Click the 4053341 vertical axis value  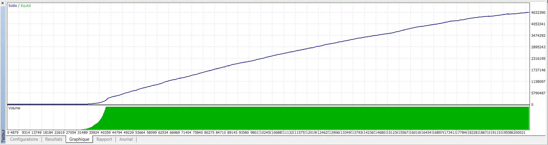click(538, 24)
